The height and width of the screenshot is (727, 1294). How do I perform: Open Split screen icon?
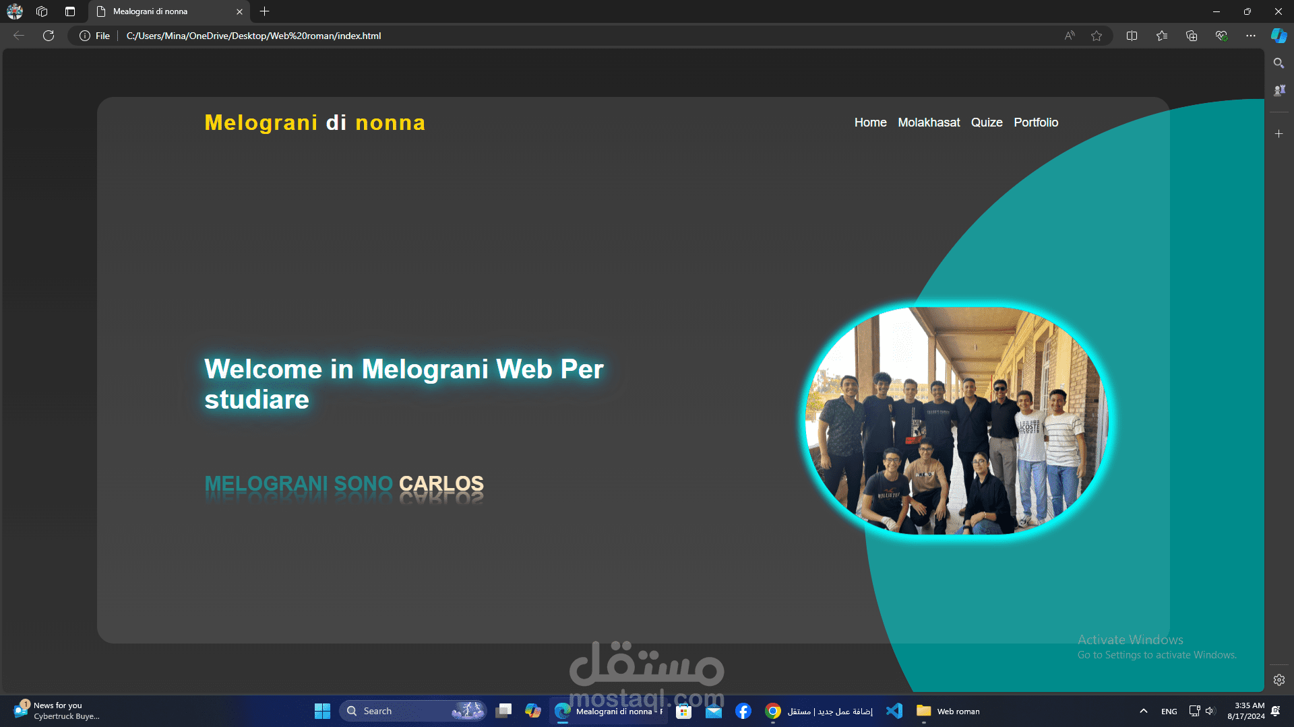point(1132,36)
